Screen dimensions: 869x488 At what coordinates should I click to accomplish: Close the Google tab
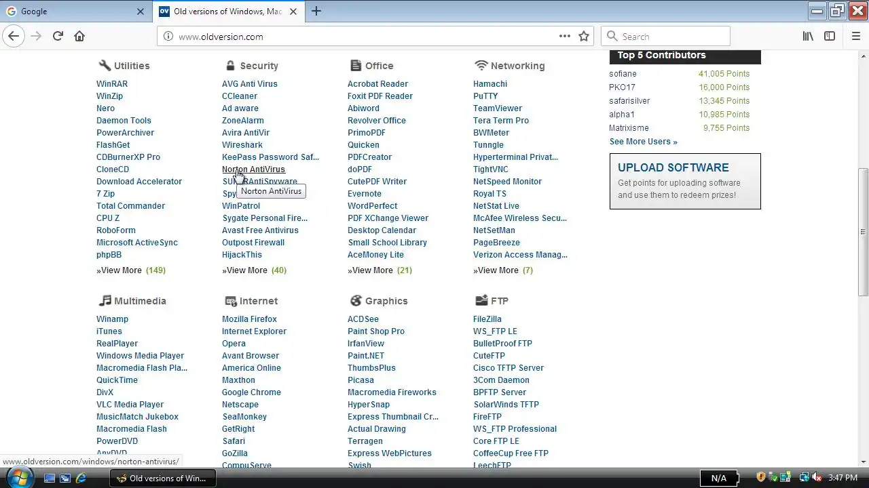point(141,12)
